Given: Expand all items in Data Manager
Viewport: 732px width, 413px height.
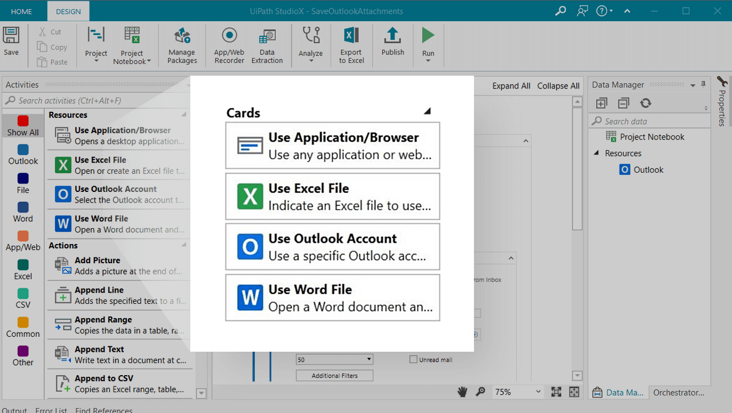Looking at the screenshot, I should coord(602,103).
